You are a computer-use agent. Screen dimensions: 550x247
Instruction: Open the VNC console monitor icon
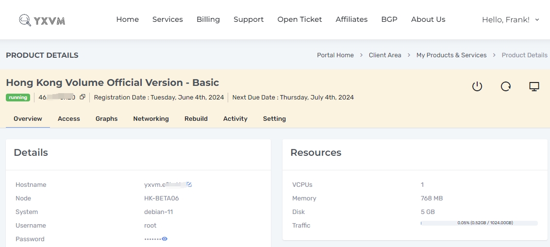pyautogui.click(x=534, y=86)
